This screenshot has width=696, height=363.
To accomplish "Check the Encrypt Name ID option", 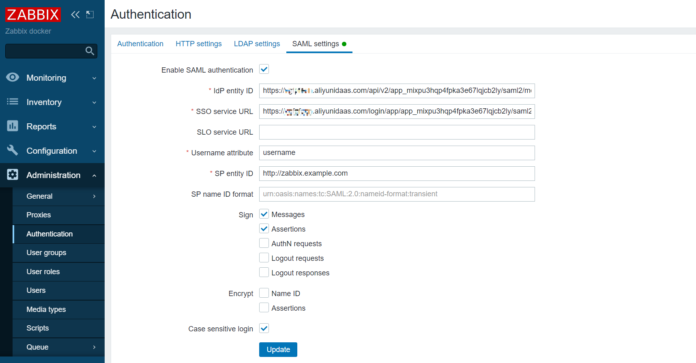I will click(x=264, y=293).
